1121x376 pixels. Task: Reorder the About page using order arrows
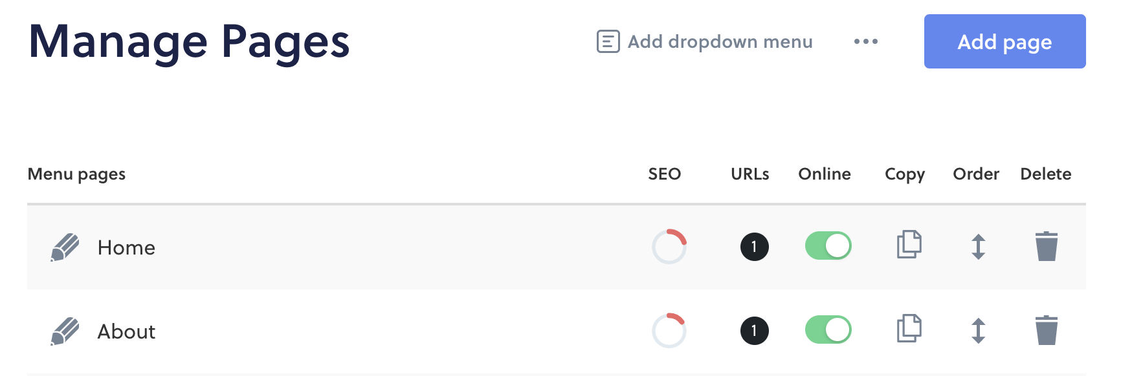pyautogui.click(x=979, y=331)
